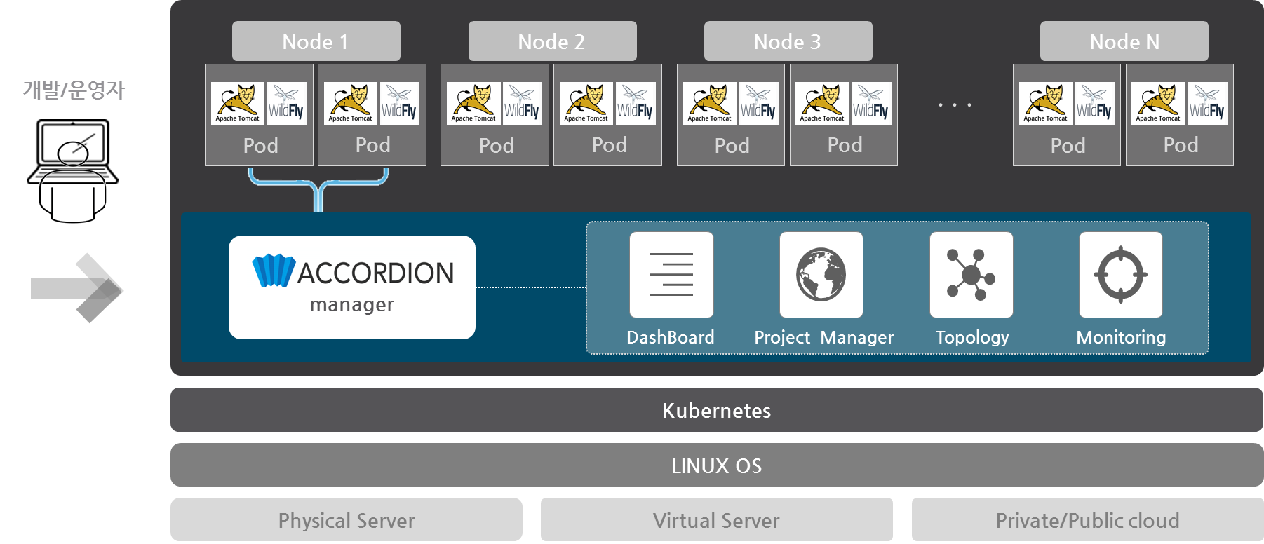Click the Pod label in Node 3 second pod
Screen dimensions: 1264x544
845,145
